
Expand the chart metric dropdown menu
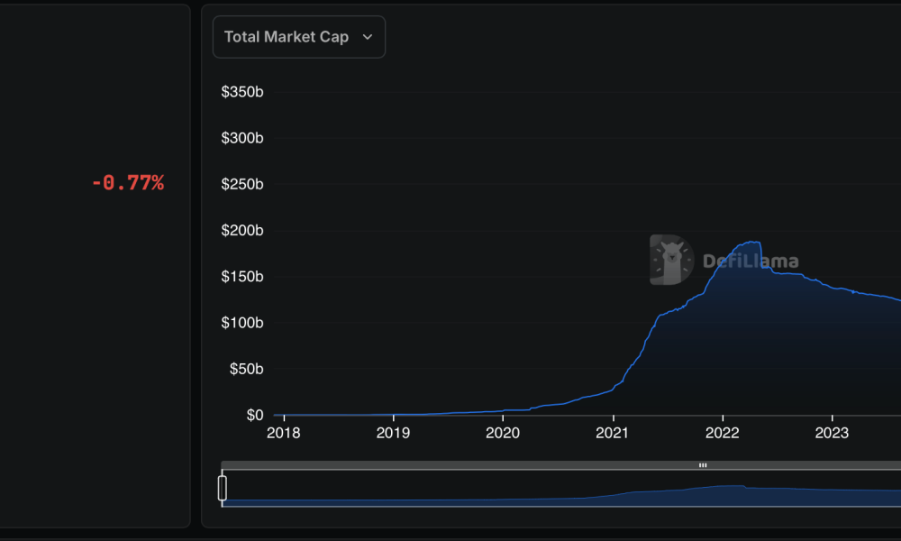[x=298, y=37]
